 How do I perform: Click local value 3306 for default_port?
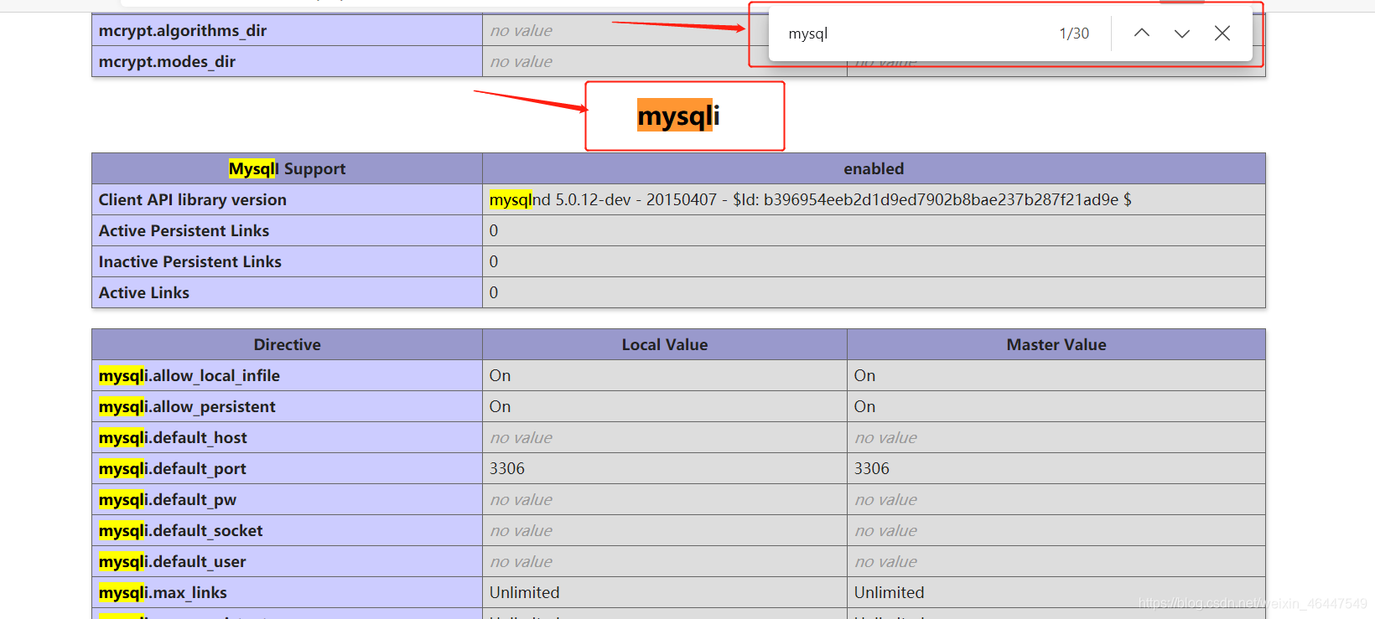coord(507,468)
